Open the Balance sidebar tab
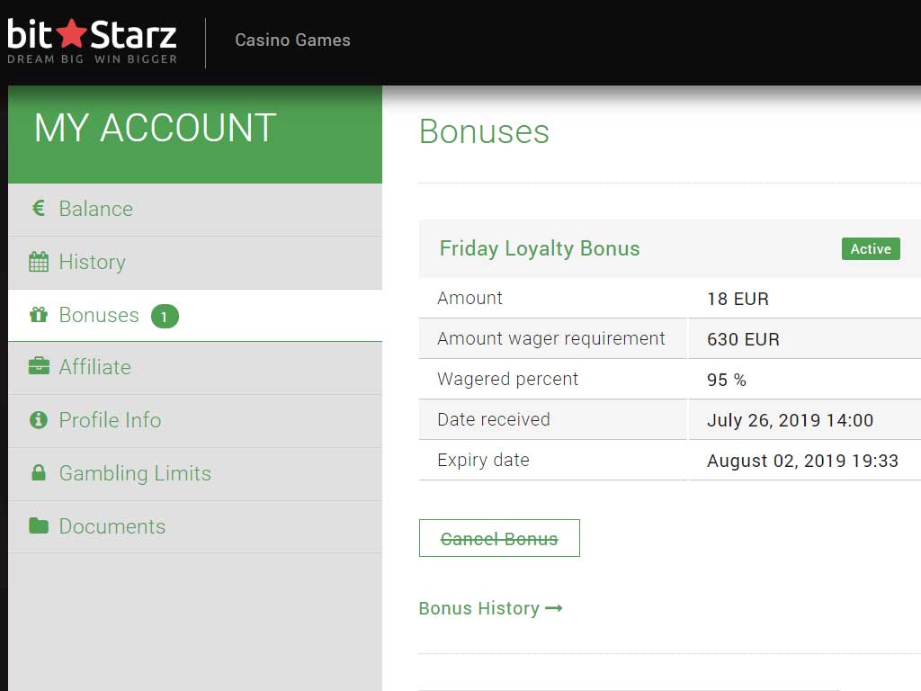Image resolution: width=921 pixels, height=691 pixels. coord(95,209)
